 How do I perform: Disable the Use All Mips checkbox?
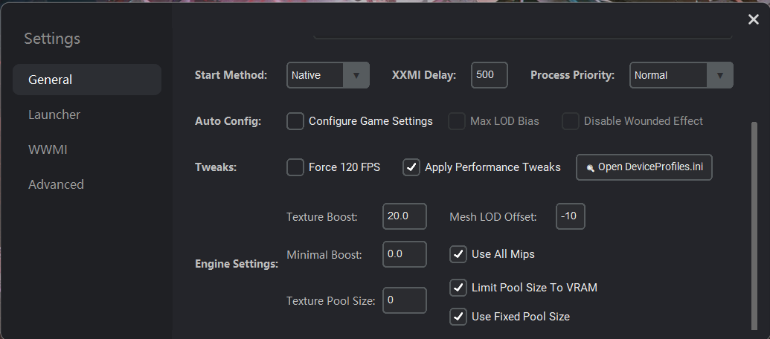point(458,254)
